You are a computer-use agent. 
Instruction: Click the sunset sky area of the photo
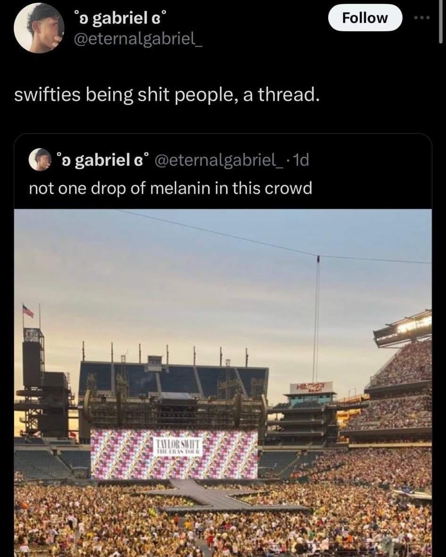[189, 283]
